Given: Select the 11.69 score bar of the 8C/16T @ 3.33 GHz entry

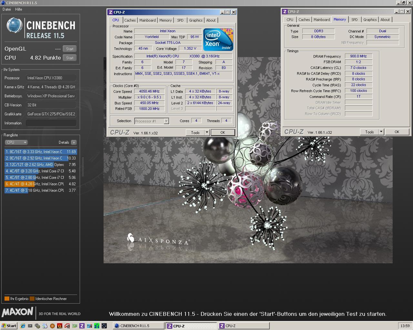Looking at the screenshot, I should [x=41, y=152].
